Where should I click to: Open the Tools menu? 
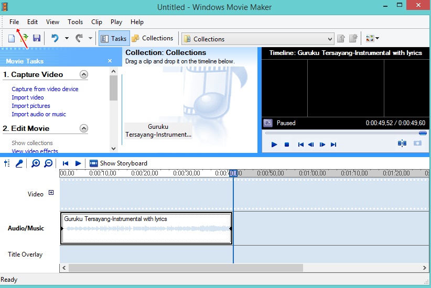(x=76, y=22)
